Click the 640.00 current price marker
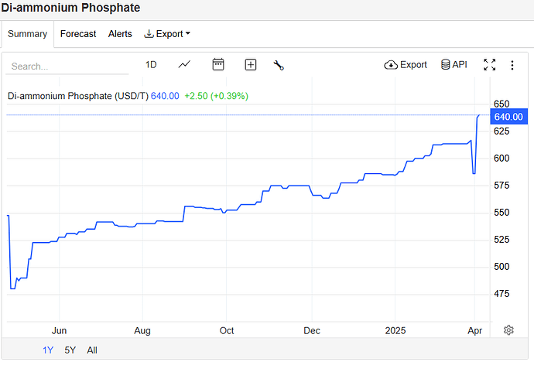The image size is (534, 365). (508, 117)
